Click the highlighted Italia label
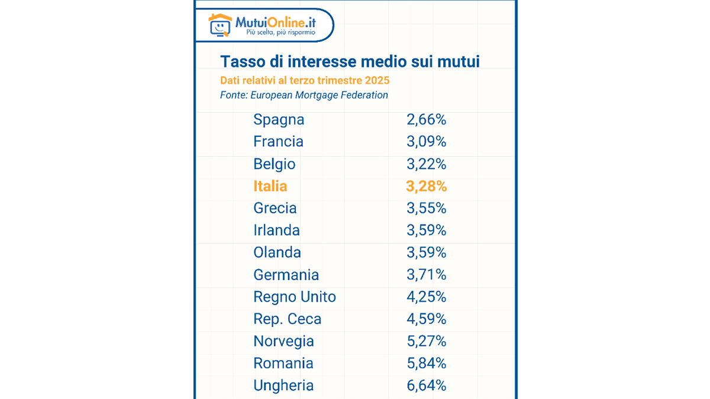710x399 pixels. click(270, 187)
